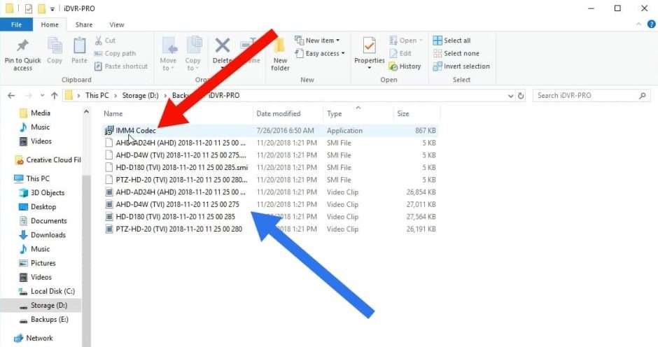Select This PC in navigation pane
Screen dimensions: 658x347
[x=32, y=178]
